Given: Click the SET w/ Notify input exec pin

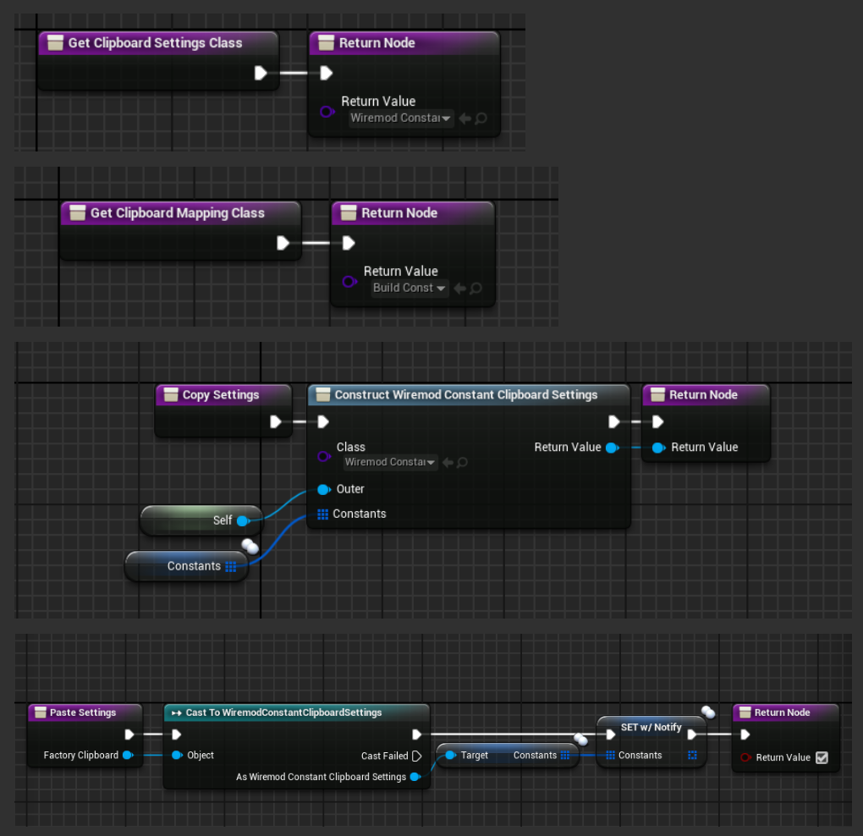Looking at the screenshot, I should [x=610, y=734].
